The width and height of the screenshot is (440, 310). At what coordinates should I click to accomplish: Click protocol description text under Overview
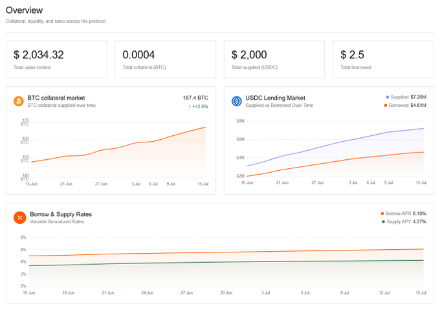(56, 21)
